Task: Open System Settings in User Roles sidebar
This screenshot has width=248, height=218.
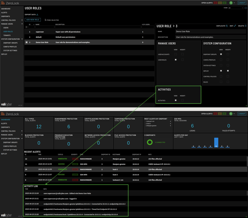Action: point(10,51)
